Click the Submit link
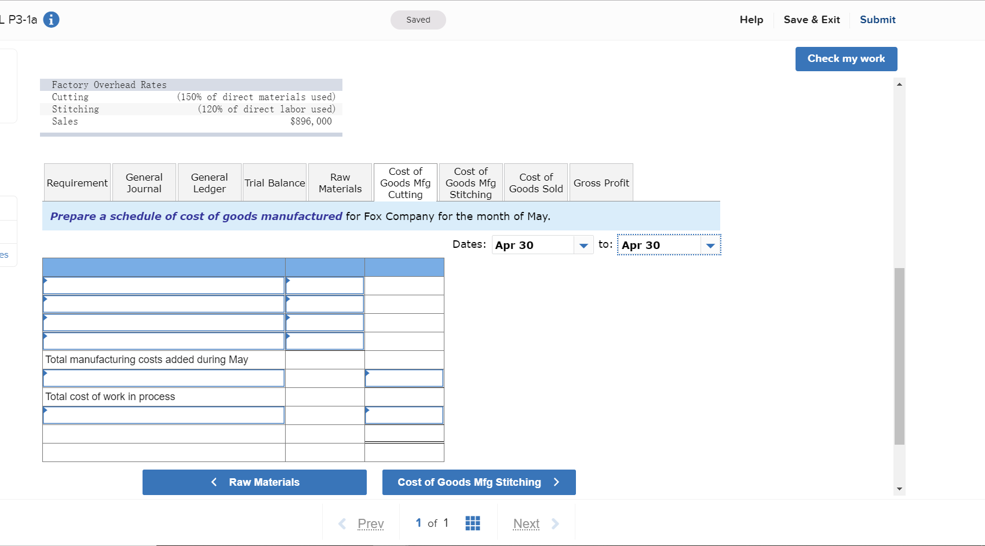Screen dimensions: 985x546 [877, 20]
